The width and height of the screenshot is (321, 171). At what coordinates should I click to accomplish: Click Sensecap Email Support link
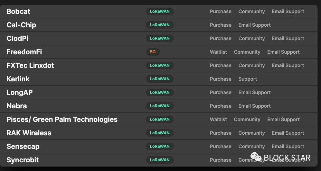click(x=288, y=147)
